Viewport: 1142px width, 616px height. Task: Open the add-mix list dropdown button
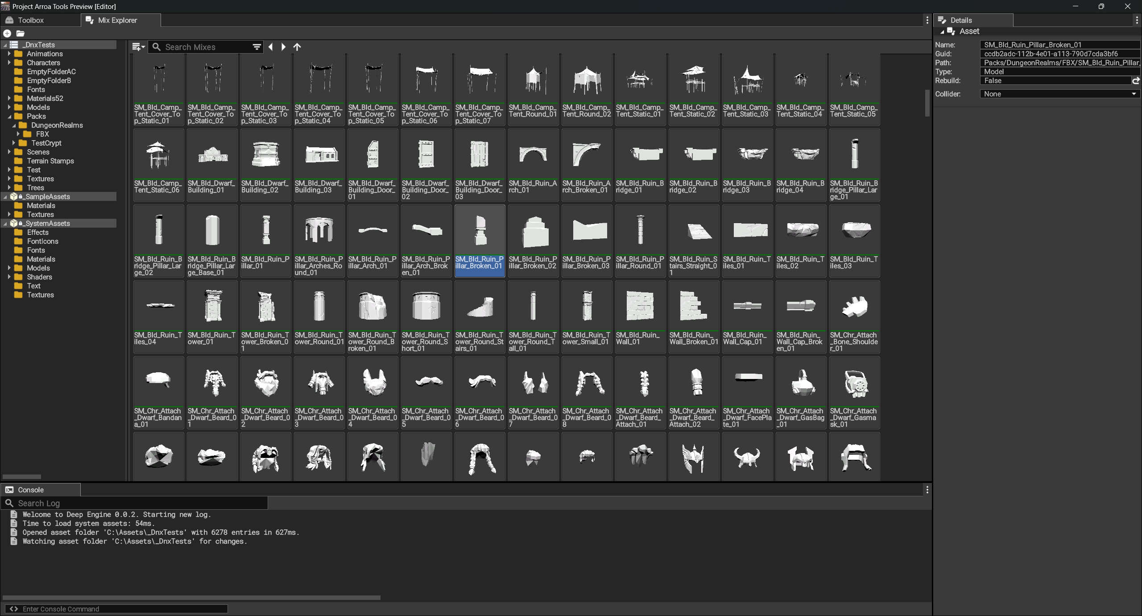click(x=138, y=47)
